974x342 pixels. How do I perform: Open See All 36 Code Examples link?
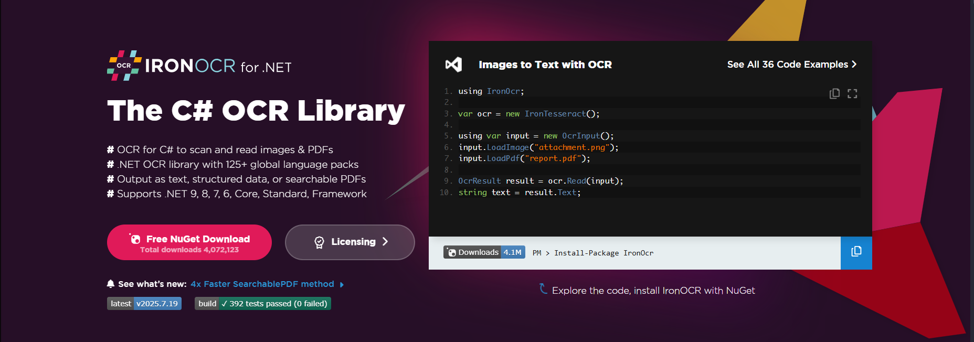point(792,65)
